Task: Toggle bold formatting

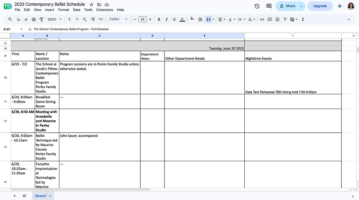Action: [x=159, y=19]
